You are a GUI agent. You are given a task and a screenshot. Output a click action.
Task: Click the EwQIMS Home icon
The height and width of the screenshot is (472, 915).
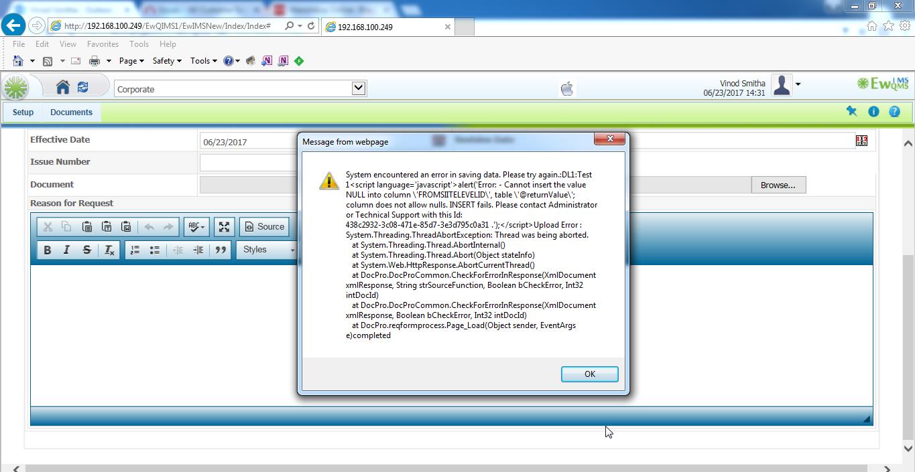[x=63, y=87]
